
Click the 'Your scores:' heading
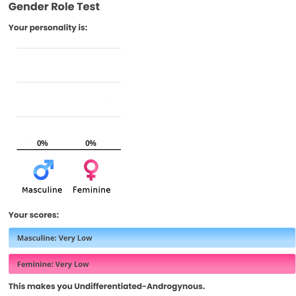point(34,215)
